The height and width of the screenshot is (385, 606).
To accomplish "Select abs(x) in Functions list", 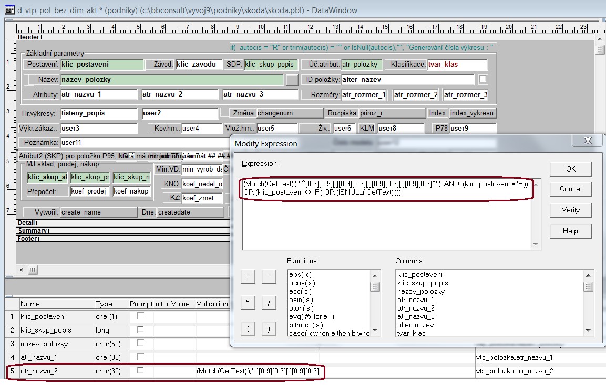I will tap(300, 275).
